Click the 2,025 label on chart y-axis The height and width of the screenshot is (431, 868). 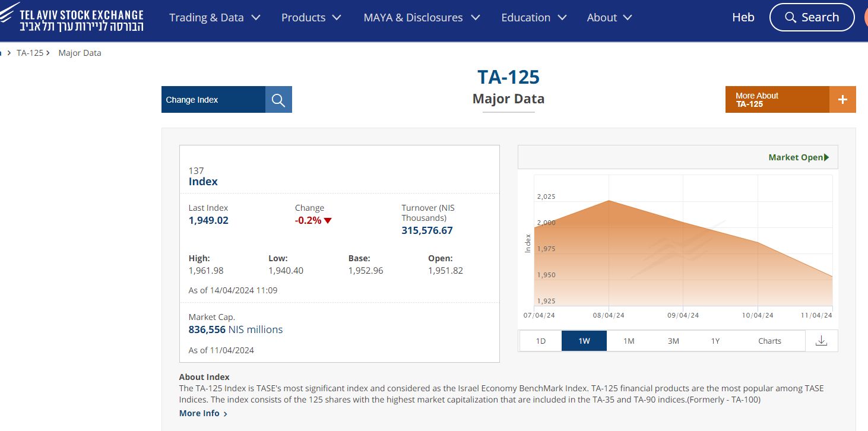click(546, 197)
